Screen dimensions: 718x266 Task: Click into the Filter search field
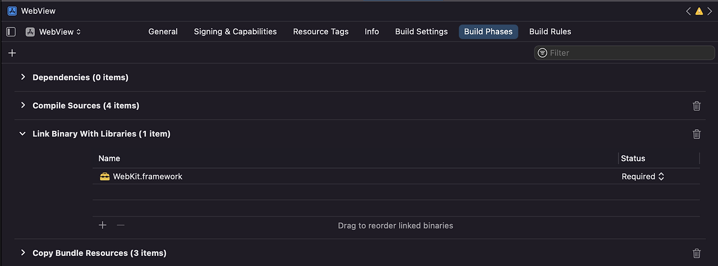click(624, 53)
